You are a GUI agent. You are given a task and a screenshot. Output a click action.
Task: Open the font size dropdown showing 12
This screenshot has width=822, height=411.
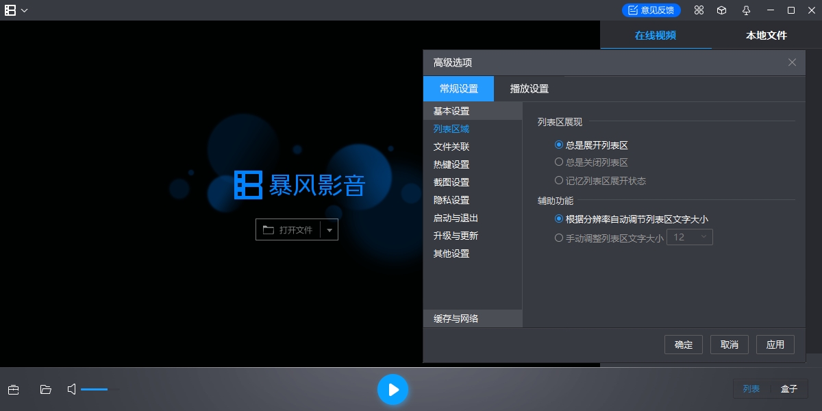pyautogui.click(x=690, y=237)
